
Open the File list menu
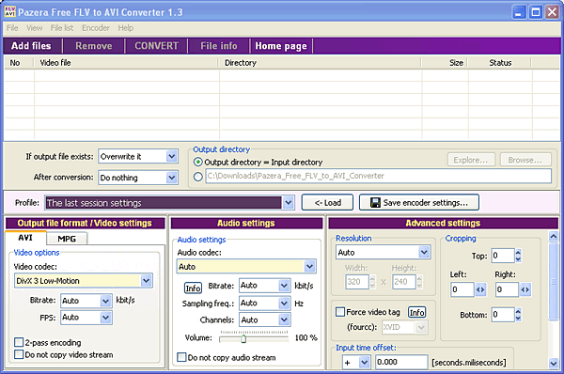click(x=62, y=28)
